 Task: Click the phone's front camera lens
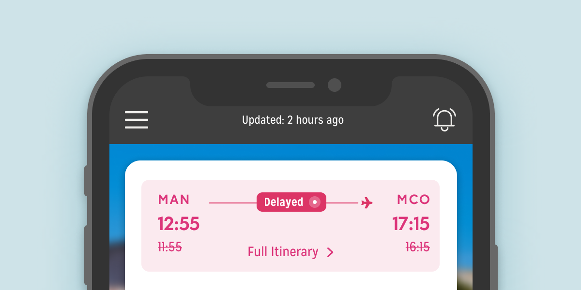[x=335, y=85]
